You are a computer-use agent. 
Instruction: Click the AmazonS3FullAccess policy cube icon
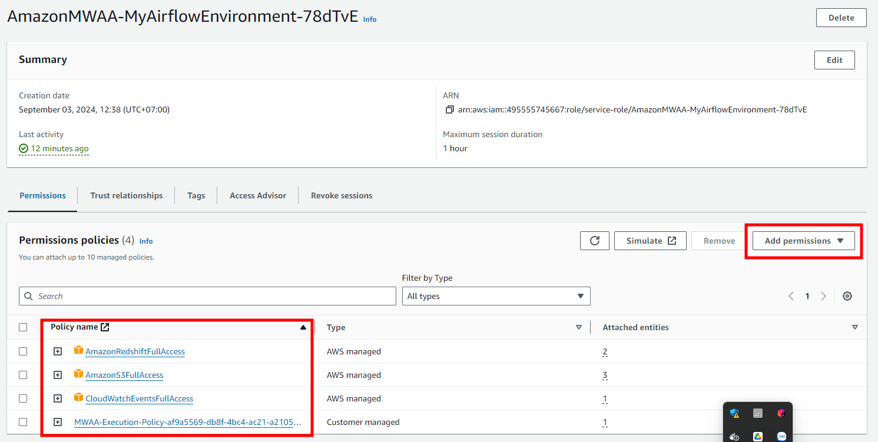click(x=78, y=374)
